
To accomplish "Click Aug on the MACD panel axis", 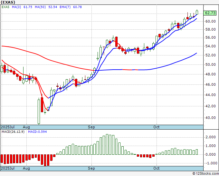I will click(26, 168).
